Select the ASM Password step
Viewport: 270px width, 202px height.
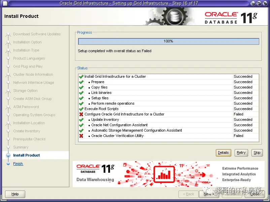coord(26,107)
